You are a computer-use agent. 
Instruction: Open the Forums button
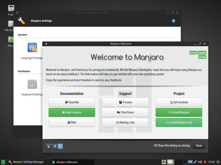tap(125, 102)
